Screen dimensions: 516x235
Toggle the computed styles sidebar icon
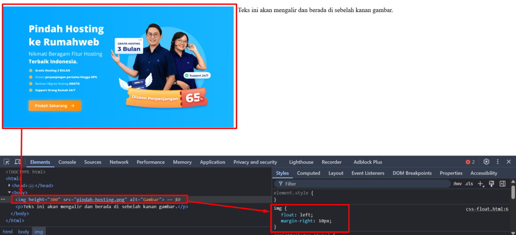[x=502, y=184]
